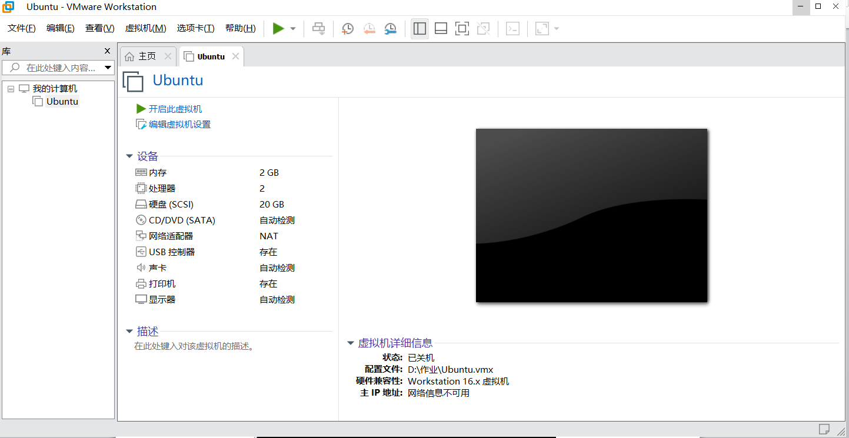This screenshot has height=438, width=849.
Task: Open the 帮助(H) menu
Action: tap(241, 28)
